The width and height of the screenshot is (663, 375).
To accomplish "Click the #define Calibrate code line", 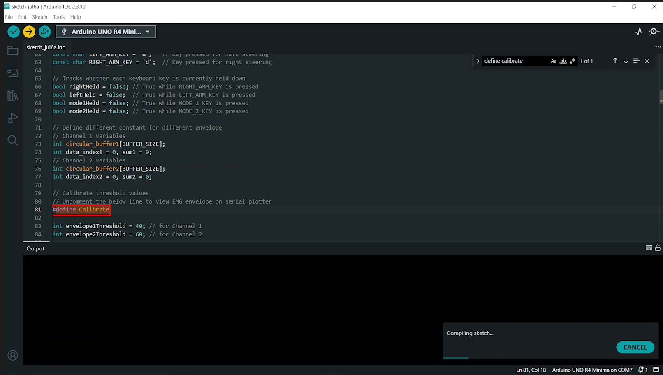I will tap(81, 210).
